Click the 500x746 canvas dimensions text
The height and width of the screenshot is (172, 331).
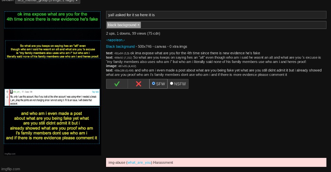145,46
